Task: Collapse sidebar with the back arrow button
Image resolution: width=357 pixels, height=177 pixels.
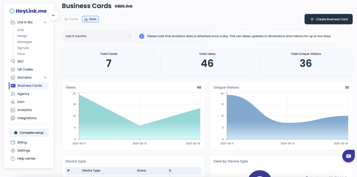Action: pos(53,15)
